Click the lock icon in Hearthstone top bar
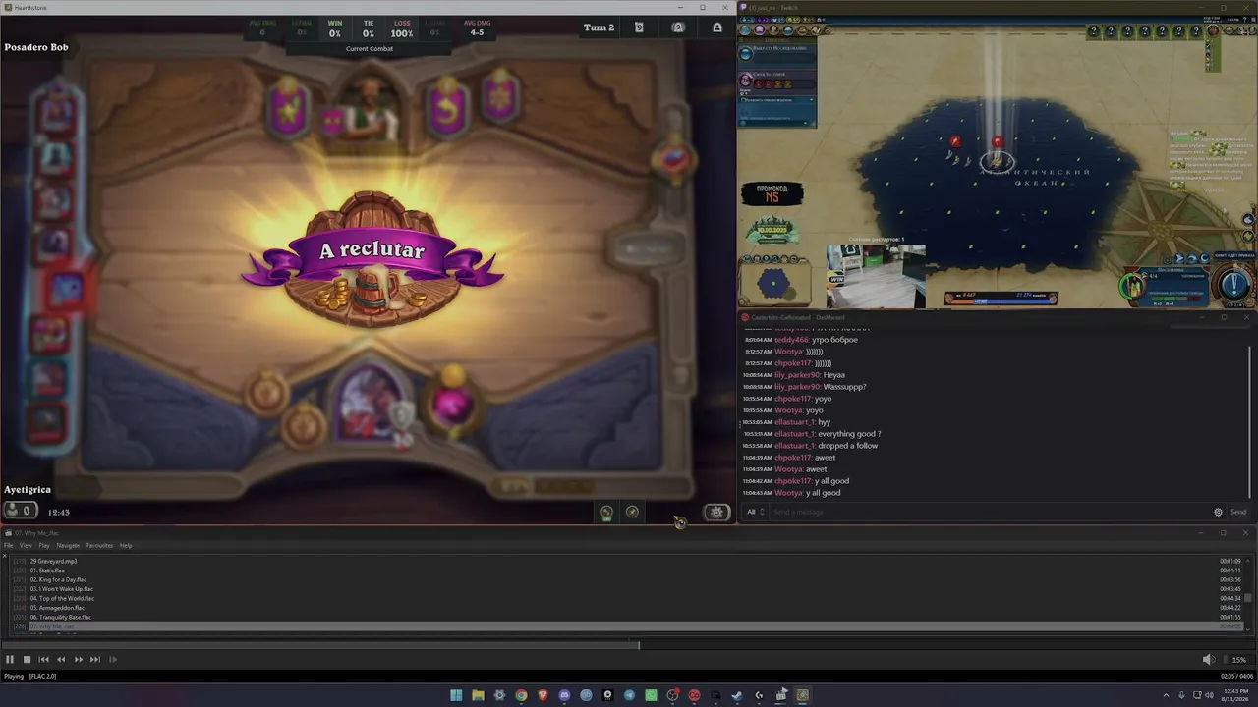Viewport: 1258px width, 707px height. 717,27
